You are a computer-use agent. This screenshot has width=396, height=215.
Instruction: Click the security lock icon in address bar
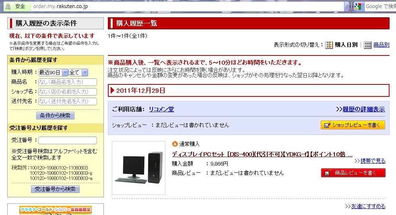pos(8,6)
